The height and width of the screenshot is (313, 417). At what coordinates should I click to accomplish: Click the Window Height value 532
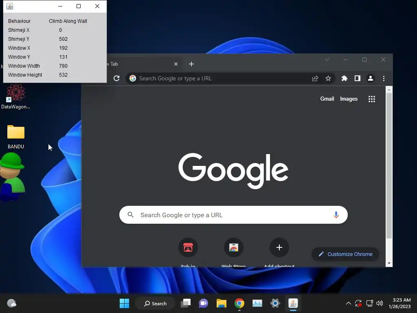click(63, 75)
